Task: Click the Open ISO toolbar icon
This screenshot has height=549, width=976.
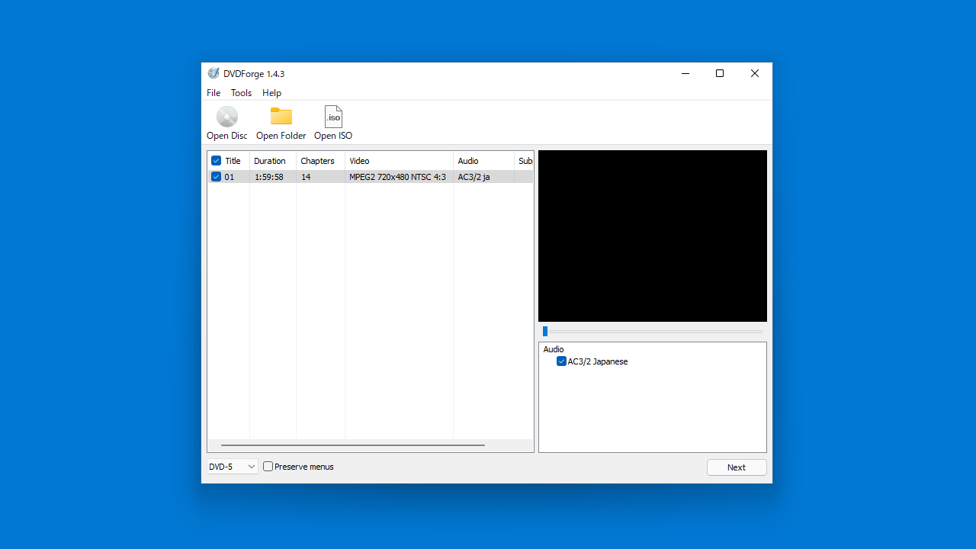Action: pyautogui.click(x=333, y=117)
